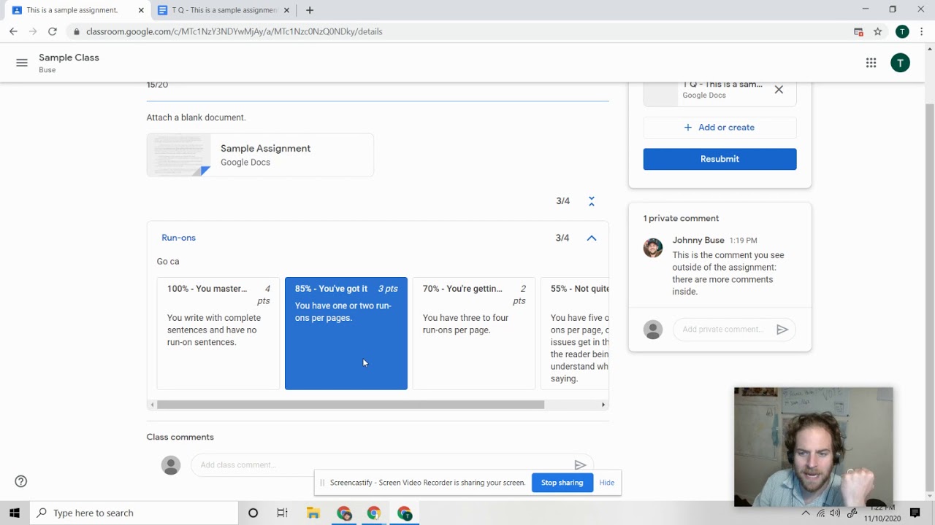
Task: Click the 1 private comment heading
Action: tap(681, 218)
